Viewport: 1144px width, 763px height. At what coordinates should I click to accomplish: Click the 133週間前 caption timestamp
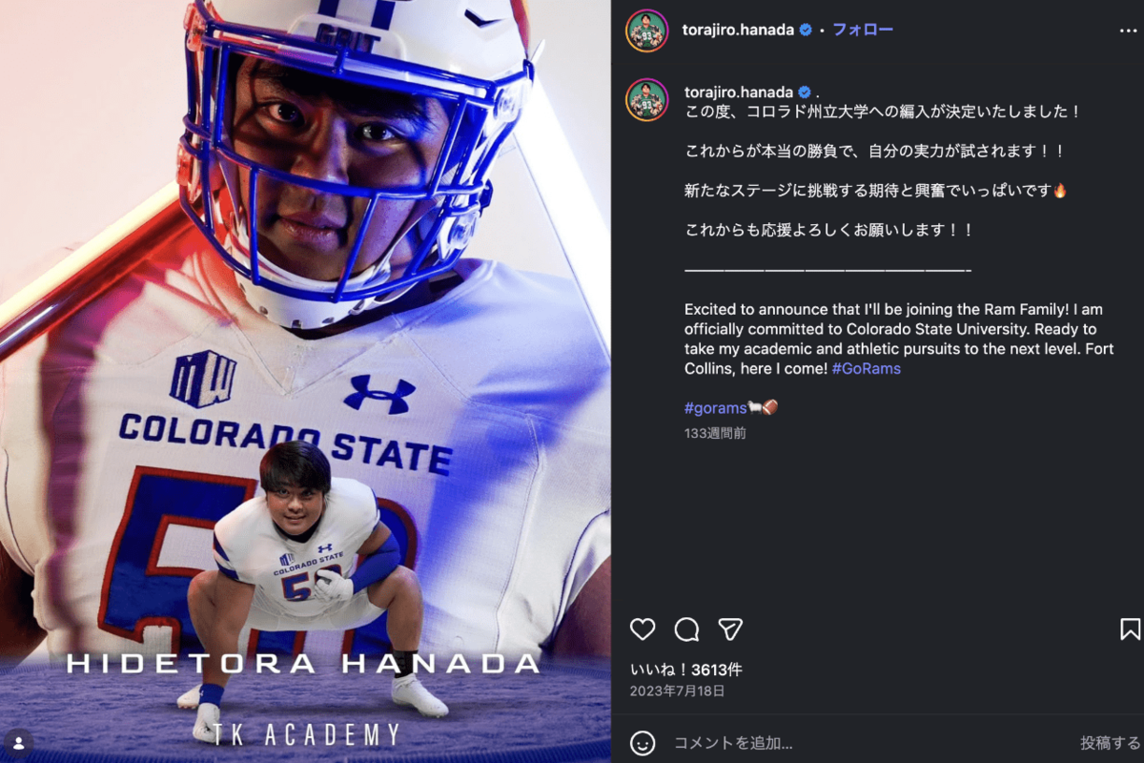tap(715, 433)
